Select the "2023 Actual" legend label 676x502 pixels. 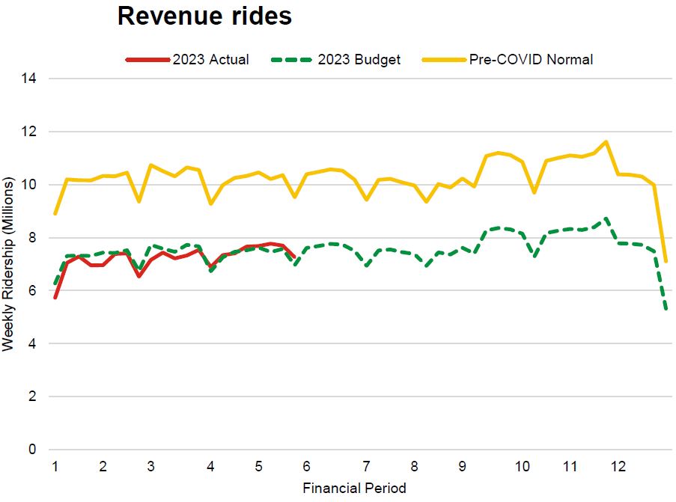pos(210,60)
